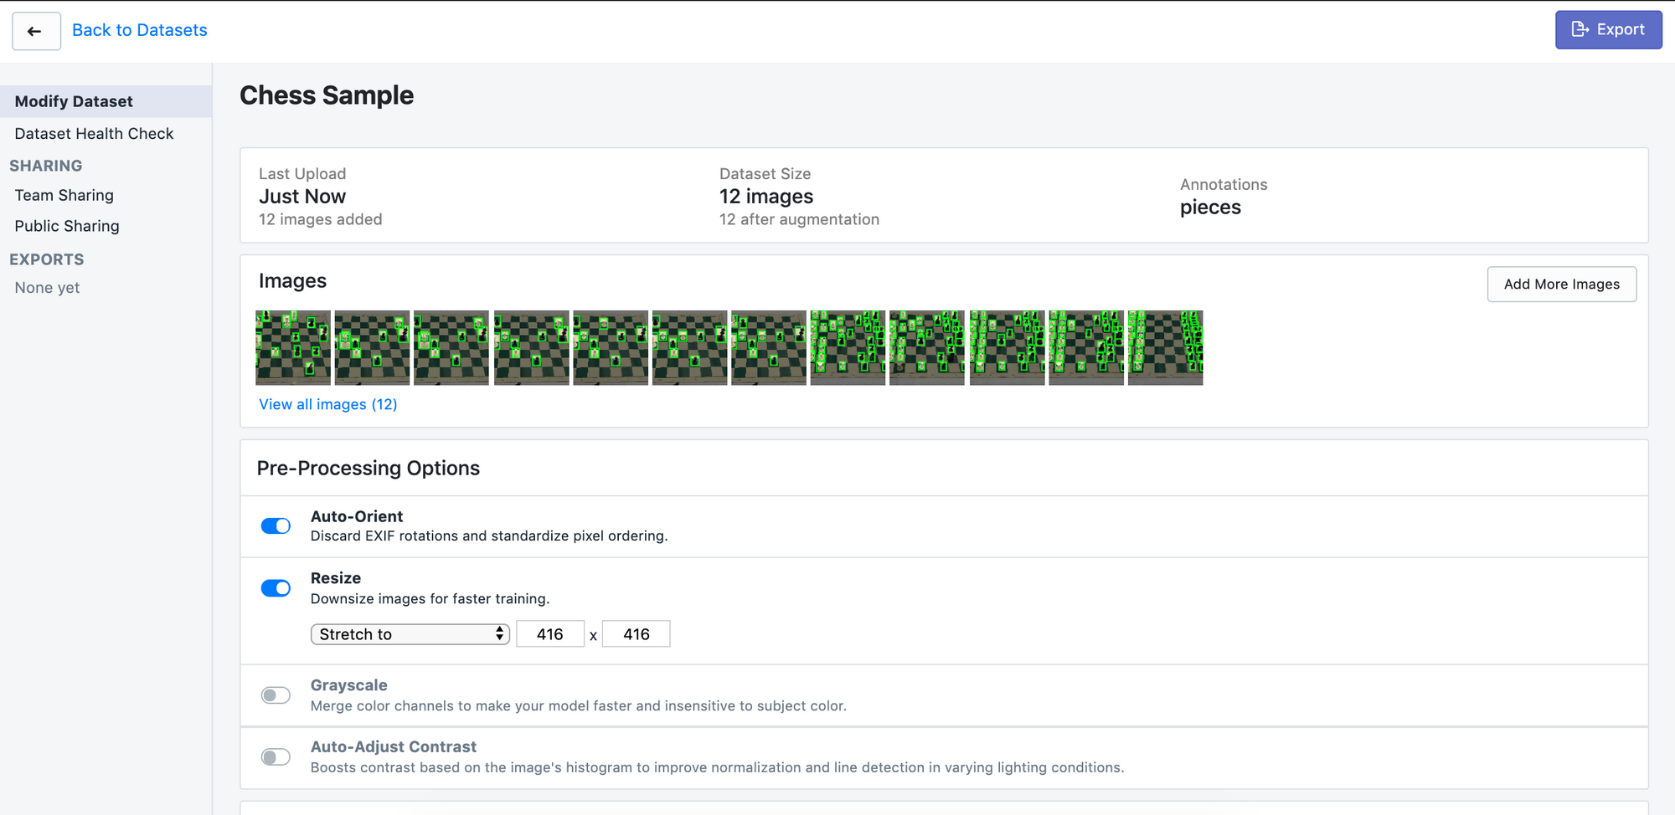Open Dataset Health Check
Viewport: 1675px width, 815px height.
(x=94, y=133)
